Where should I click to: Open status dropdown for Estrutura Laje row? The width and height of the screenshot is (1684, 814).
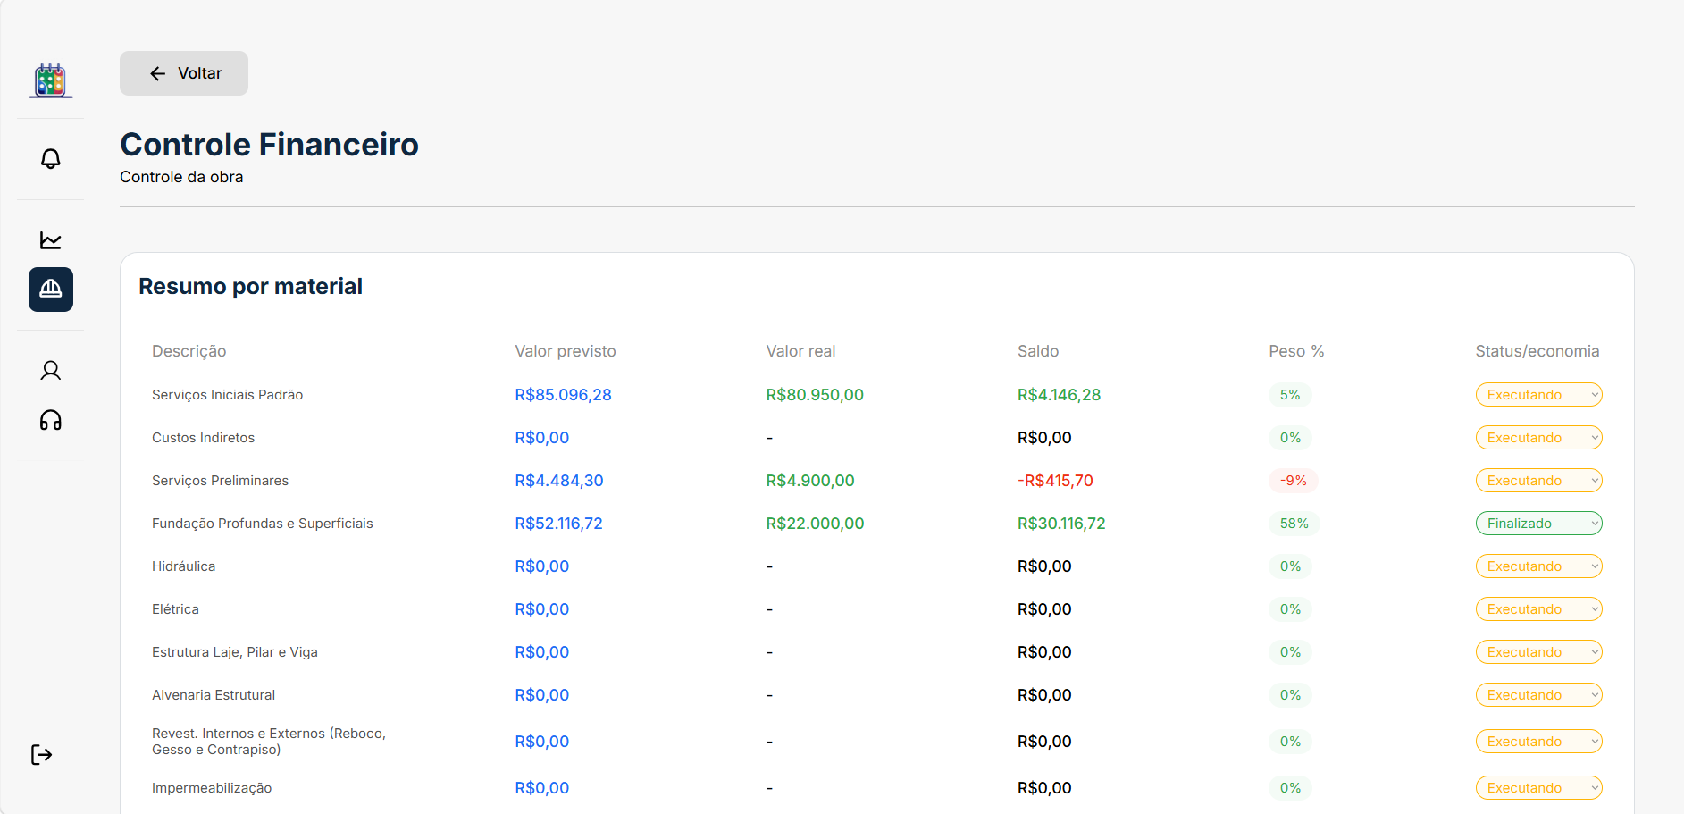click(x=1538, y=652)
